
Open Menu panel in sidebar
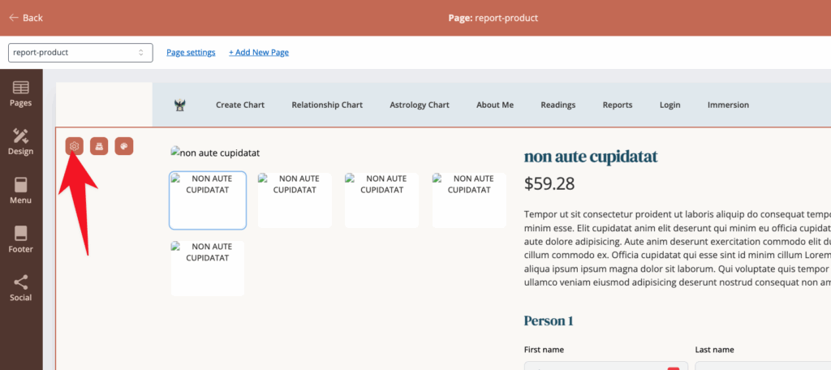pos(20,191)
